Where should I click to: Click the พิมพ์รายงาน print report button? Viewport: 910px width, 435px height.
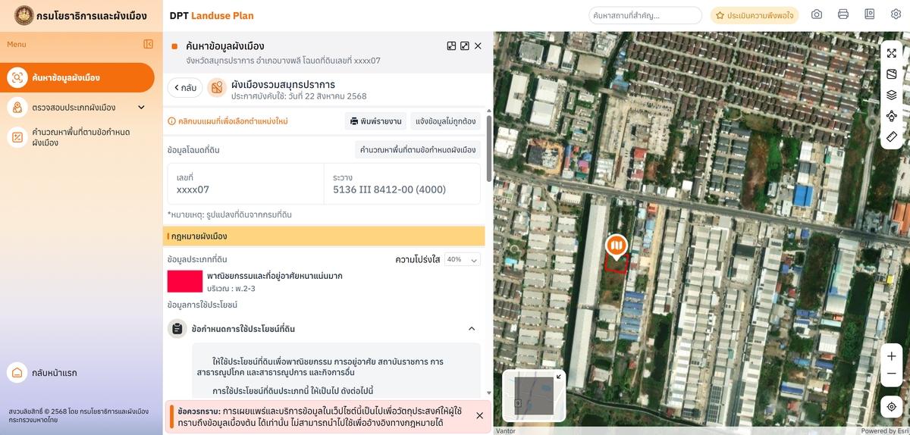[375, 121]
